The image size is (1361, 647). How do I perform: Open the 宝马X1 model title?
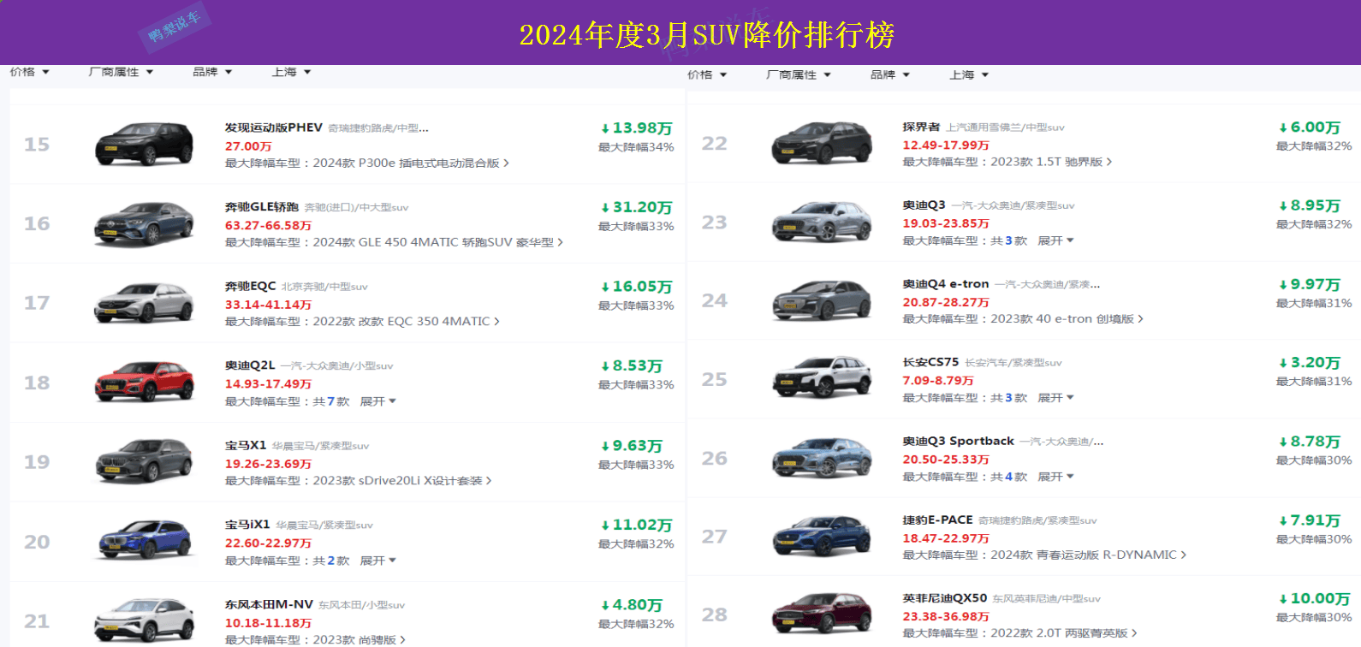(x=246, y=445)
